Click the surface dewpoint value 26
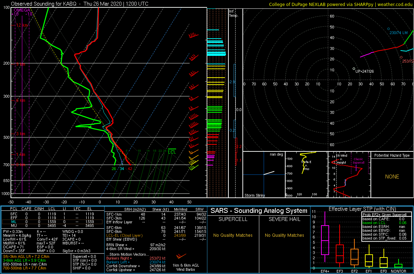The height and width of the screenshot is (274, 414). tap(114, 169)
